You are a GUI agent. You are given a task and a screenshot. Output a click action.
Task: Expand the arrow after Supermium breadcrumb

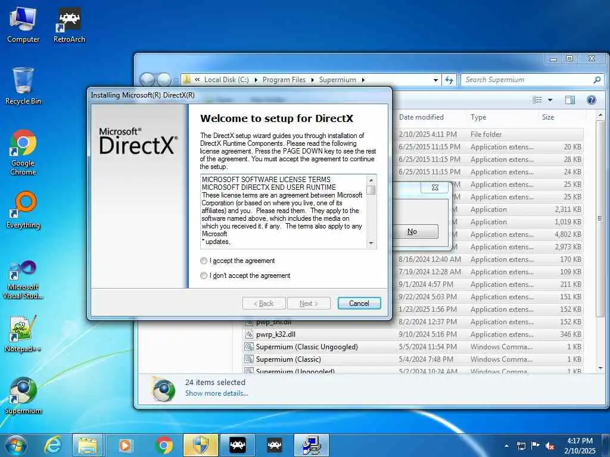pyautogui.click(x=363, y=80)
